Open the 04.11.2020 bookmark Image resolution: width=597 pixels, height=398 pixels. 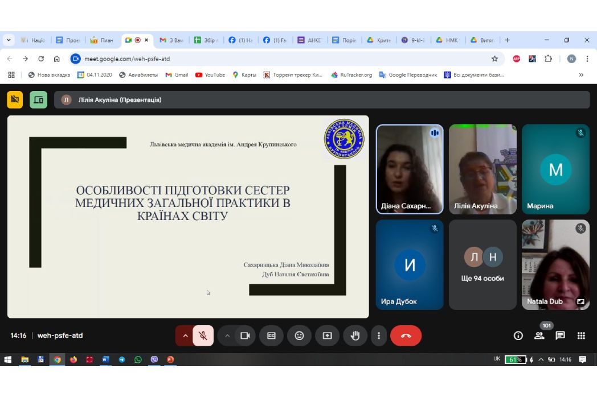pos(95,75)
